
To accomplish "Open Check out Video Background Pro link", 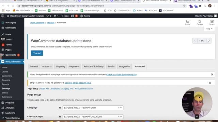I will tap(121, 75).
